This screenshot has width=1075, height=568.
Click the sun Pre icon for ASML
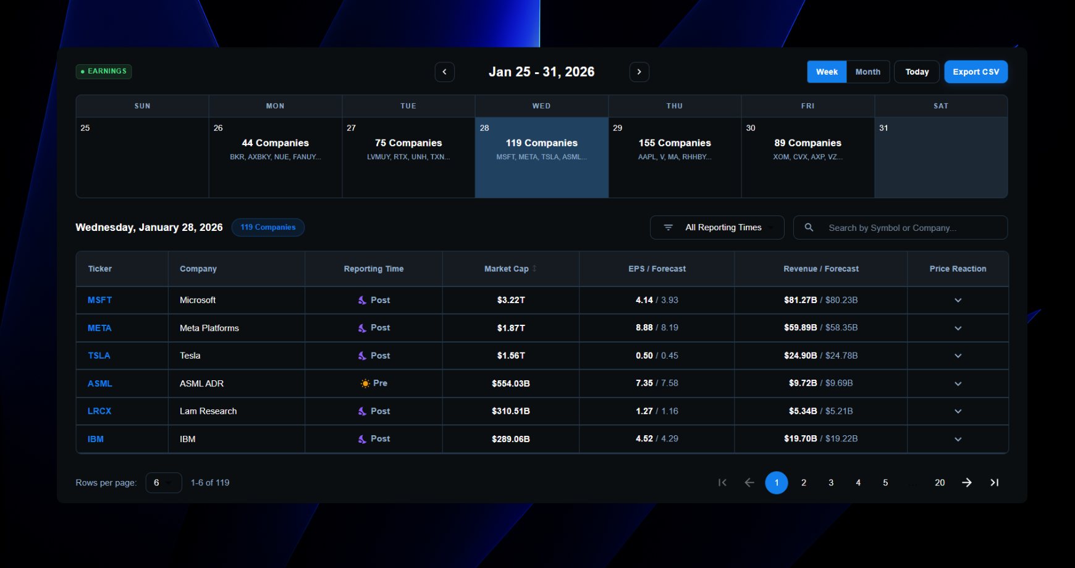click(x=365, y=383)
